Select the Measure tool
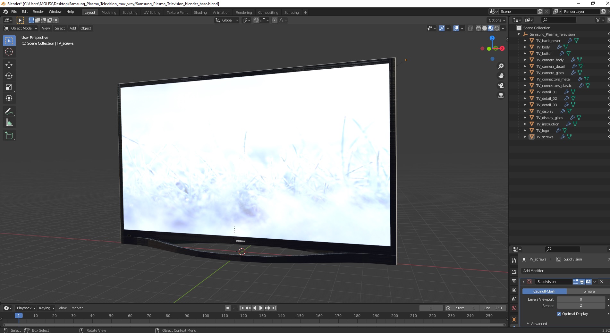 [9, 123]
